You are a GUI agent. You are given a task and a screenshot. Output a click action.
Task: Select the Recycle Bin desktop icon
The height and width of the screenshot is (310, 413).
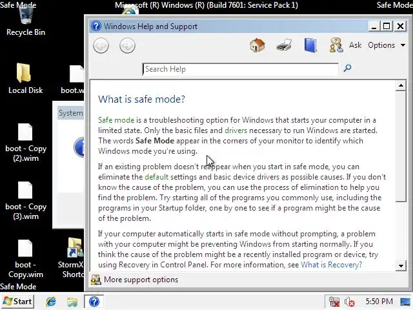click(x=26, y=20)
